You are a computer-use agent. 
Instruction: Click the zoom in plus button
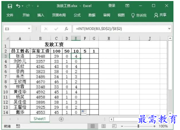155,126
